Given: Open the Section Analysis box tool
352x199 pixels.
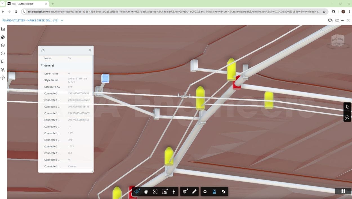Looking at the screenshot, I should tap(185, 192).
